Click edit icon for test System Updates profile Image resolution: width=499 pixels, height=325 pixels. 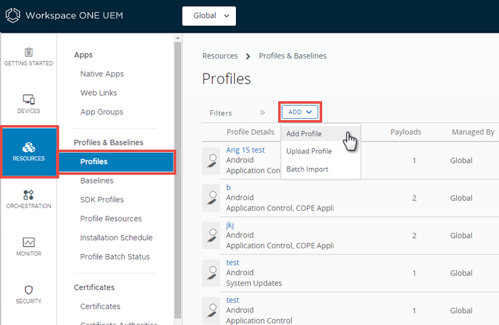click(x=212, y=273)
